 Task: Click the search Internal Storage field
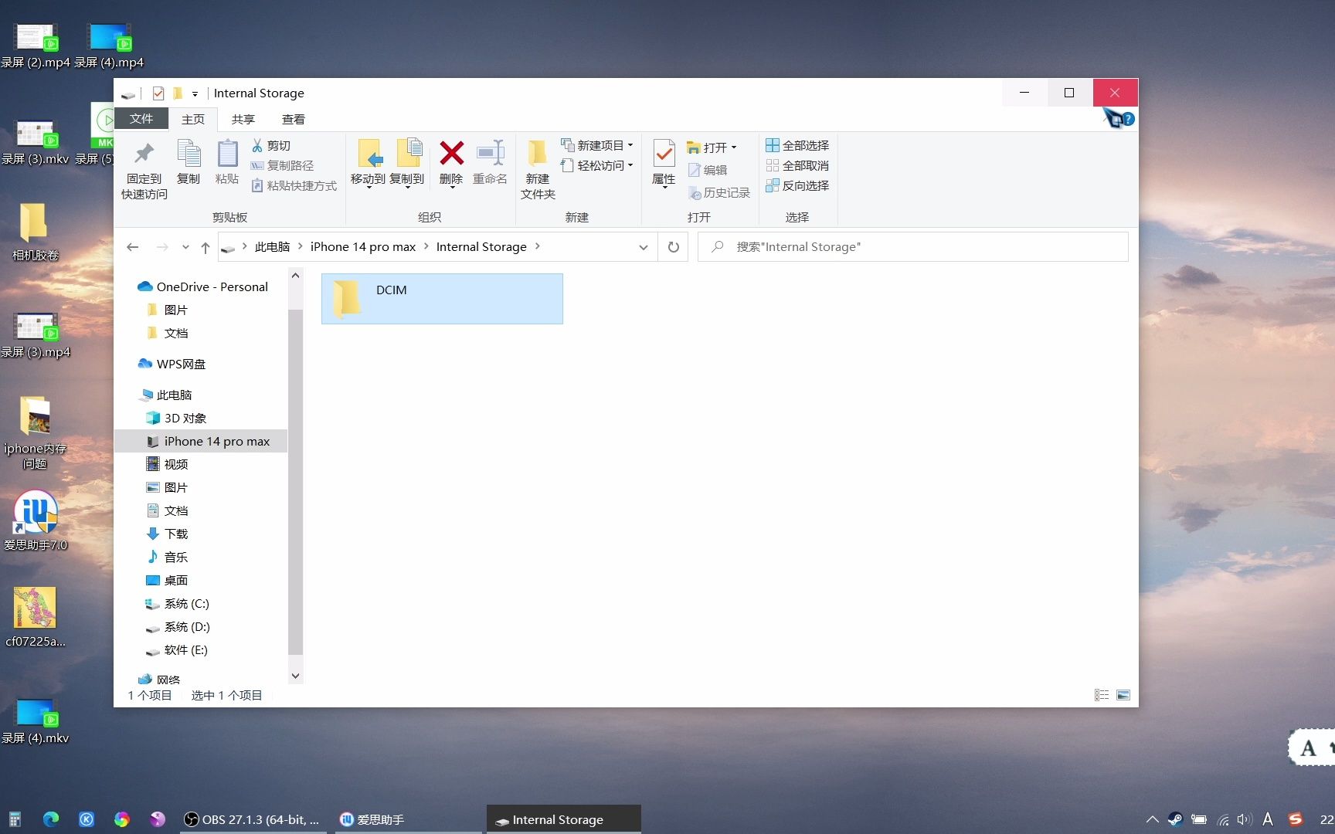pos(913,247)
